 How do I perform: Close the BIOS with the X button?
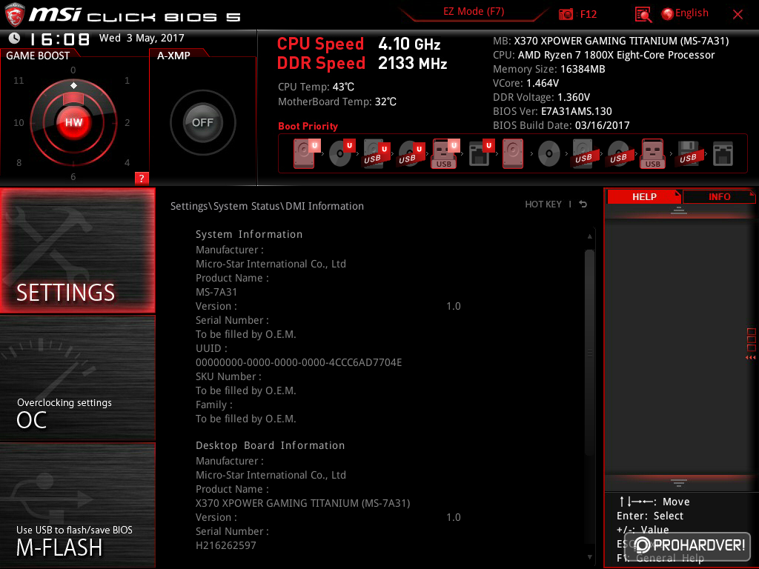pyautogui.click(x=738, y=15)
